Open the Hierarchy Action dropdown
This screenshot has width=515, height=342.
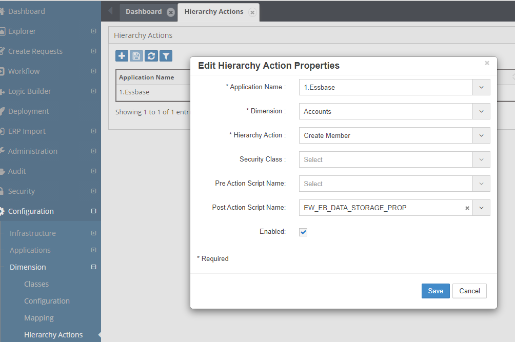[481, 135]
